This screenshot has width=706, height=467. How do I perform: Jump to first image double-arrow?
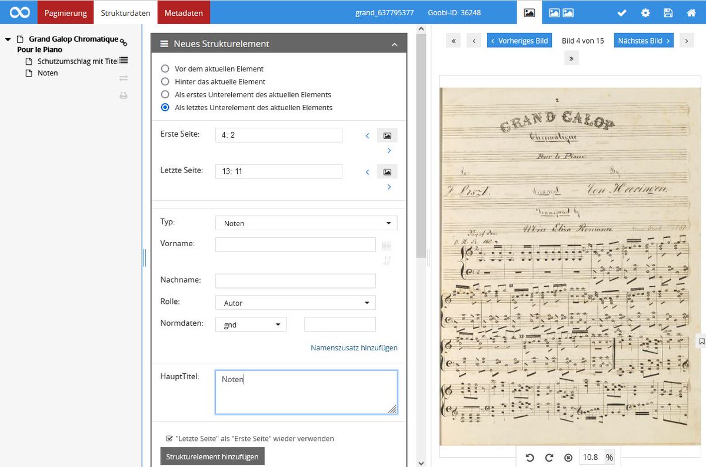click(453, 41)
